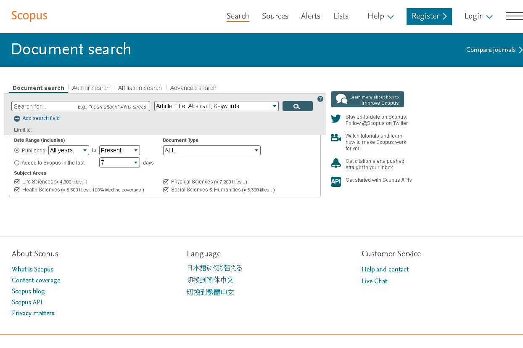The height and width of the screenshot is (348, 523).
Task: Go to Search in top navigation
Action: point(238,16)
